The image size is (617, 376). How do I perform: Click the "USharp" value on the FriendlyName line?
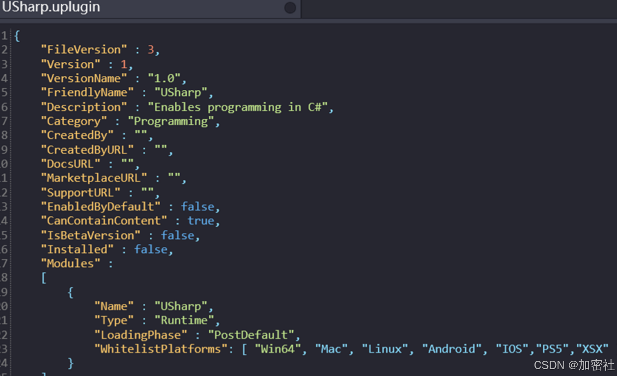(181, 93)
